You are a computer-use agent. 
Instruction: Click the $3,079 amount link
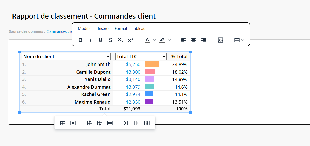(x=133, y=87)
